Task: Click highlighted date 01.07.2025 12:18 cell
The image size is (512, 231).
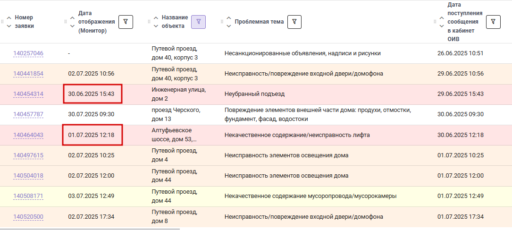Action: click(92, 135)
